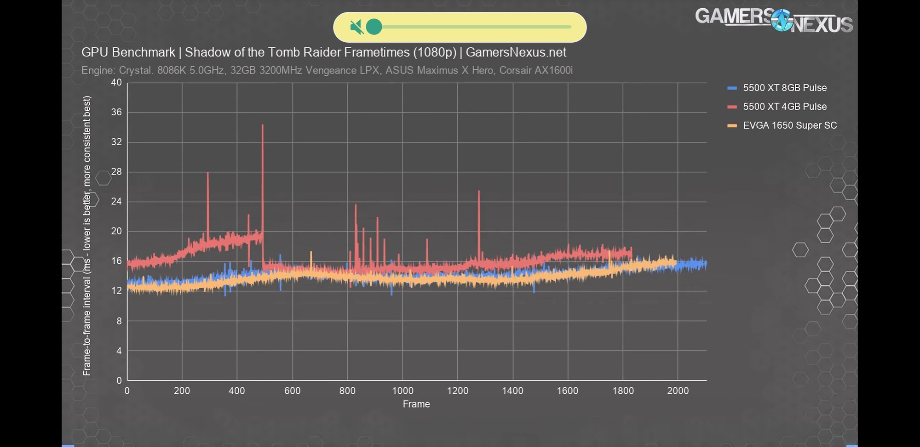This screenshot has width=920, height=447.
Task: Click the x-axis tick label 1000
Action: (x=402, y=390)
